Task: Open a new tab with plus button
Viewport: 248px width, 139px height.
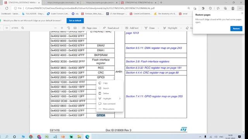Action: tap(161, 3)
